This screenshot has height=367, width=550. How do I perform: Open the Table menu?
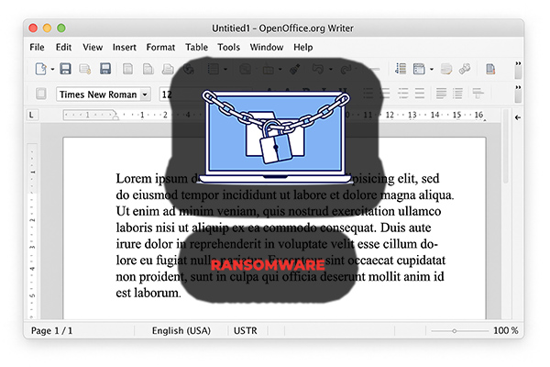(196, 47)
